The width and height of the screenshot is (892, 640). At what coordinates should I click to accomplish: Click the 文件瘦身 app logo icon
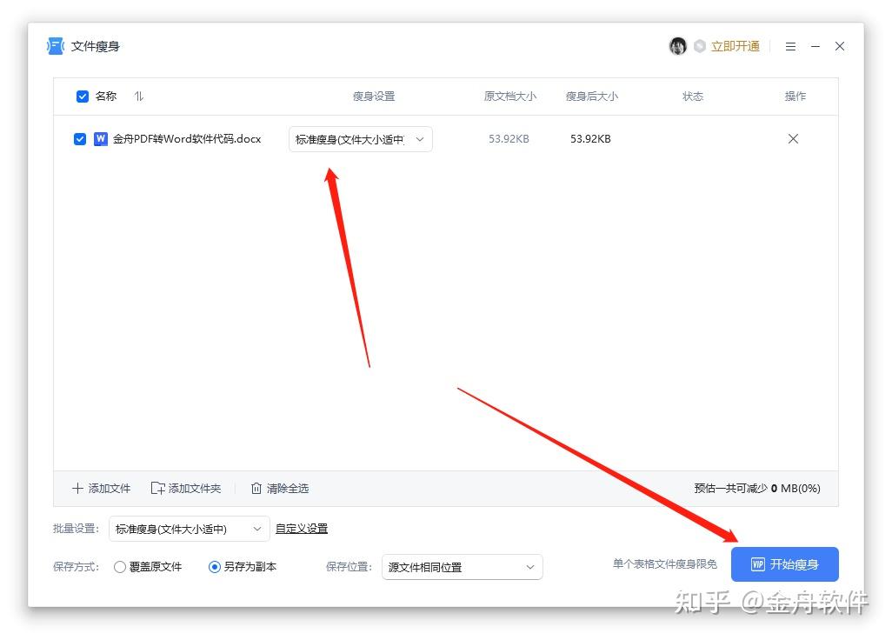[x=55, y=46]
